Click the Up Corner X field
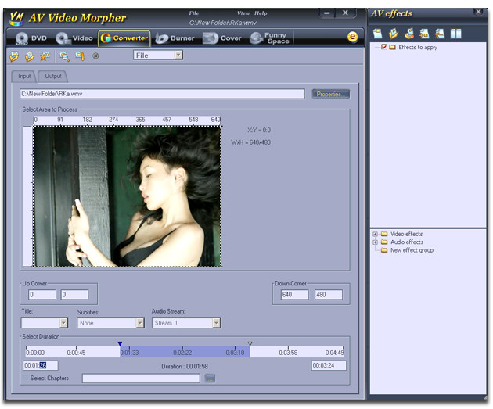This screenshot has width=493, height=409. (42, 295)
